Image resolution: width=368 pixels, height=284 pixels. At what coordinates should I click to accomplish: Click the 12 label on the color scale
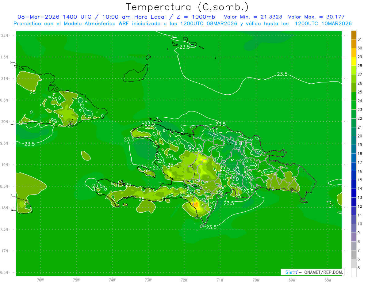[x=360, y=206]
